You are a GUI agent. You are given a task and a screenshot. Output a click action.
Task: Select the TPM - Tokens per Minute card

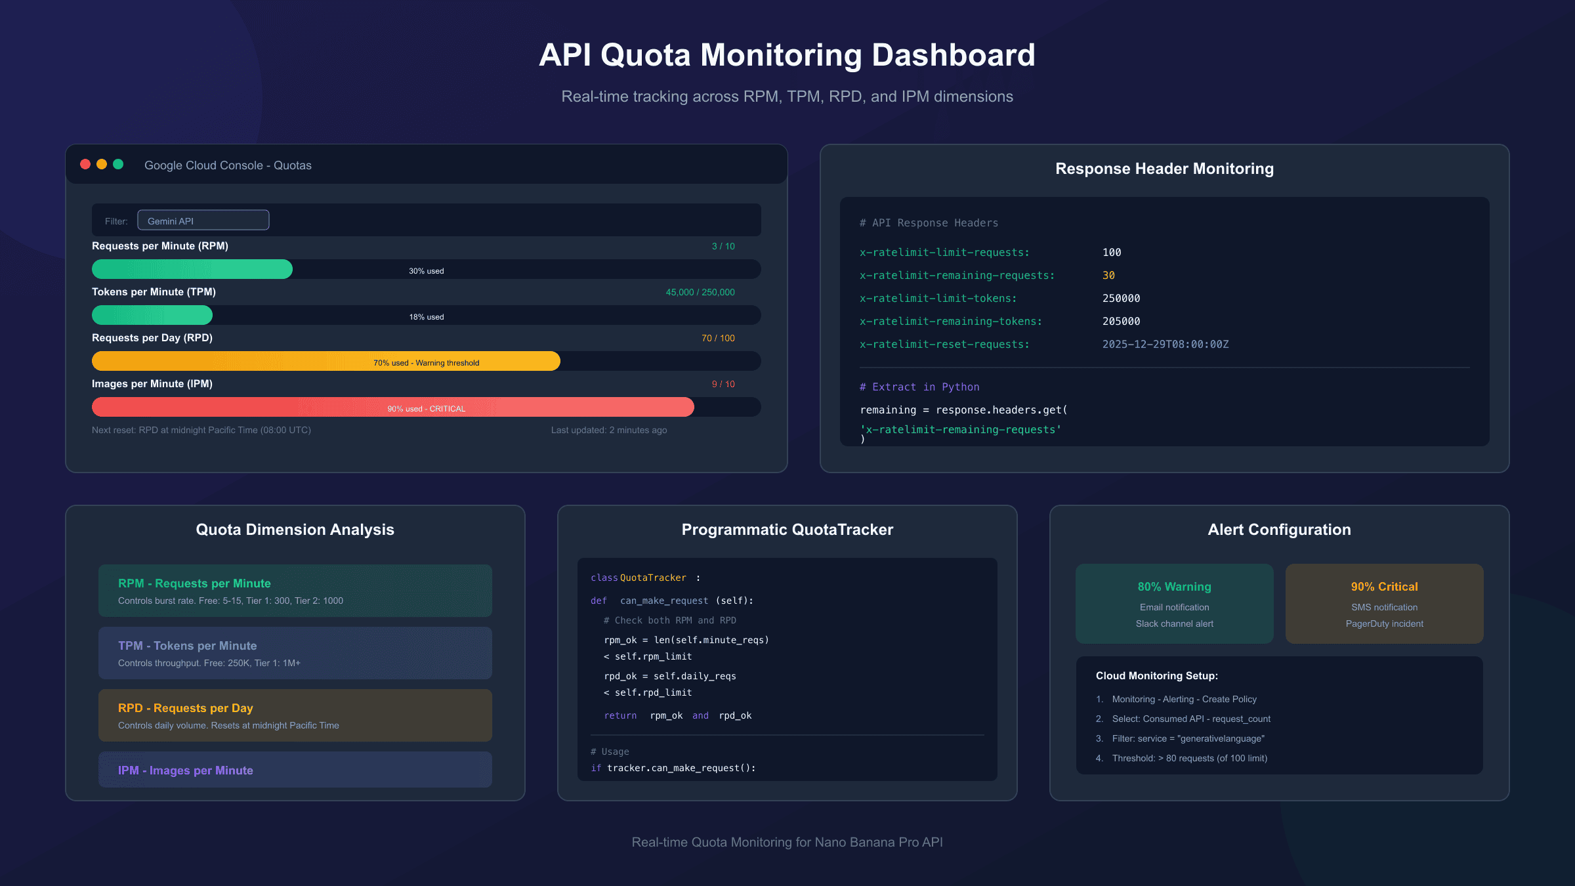pyautogui.click(x=295, y=653)
